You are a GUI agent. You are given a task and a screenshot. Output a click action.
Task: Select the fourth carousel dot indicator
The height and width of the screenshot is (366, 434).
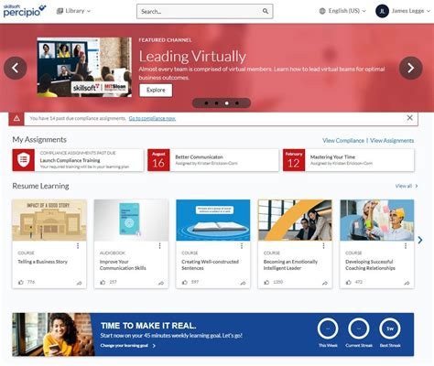(237, 103)
